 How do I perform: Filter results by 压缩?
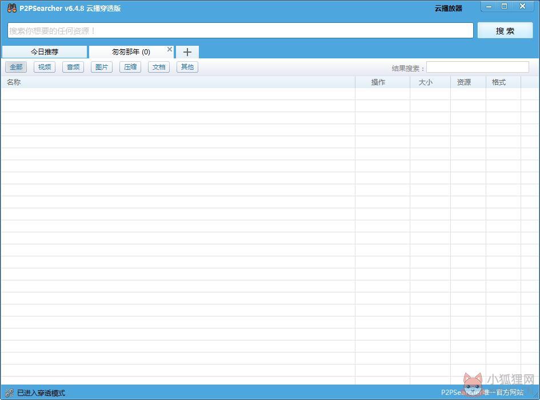130,67
